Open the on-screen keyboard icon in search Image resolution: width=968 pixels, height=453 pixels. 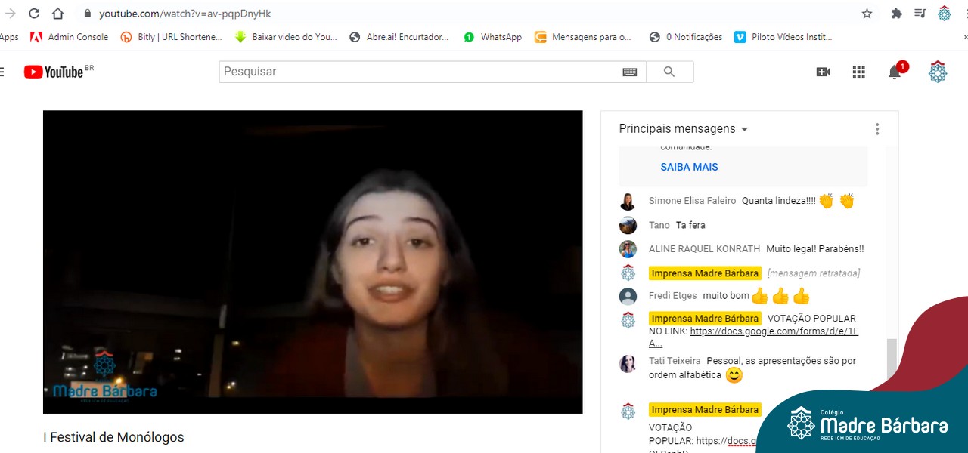[x=630, y=72]
